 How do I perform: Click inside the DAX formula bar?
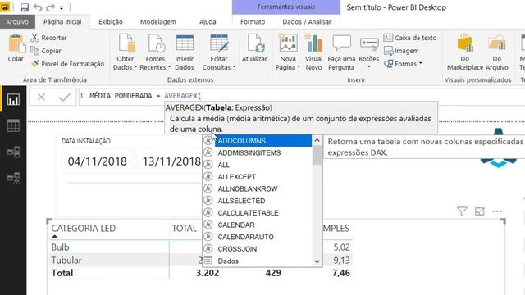tap(301, 96)
